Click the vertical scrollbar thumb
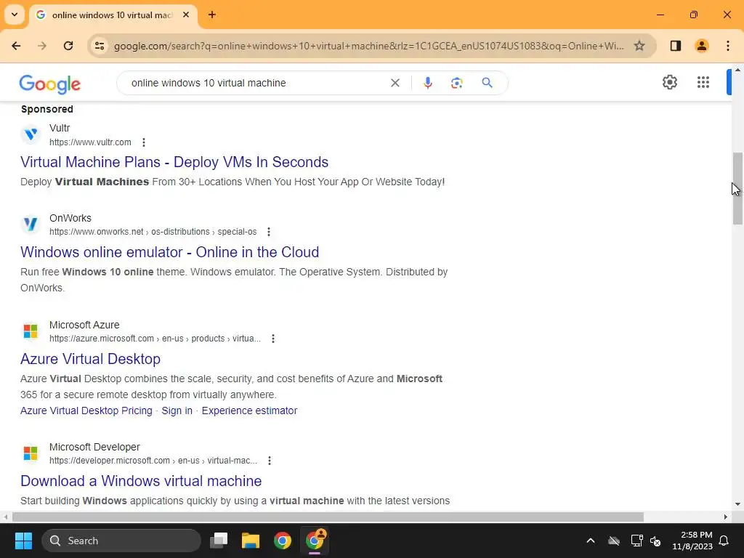The width and height of the screenshot is (744, 558). click(737, 188)
